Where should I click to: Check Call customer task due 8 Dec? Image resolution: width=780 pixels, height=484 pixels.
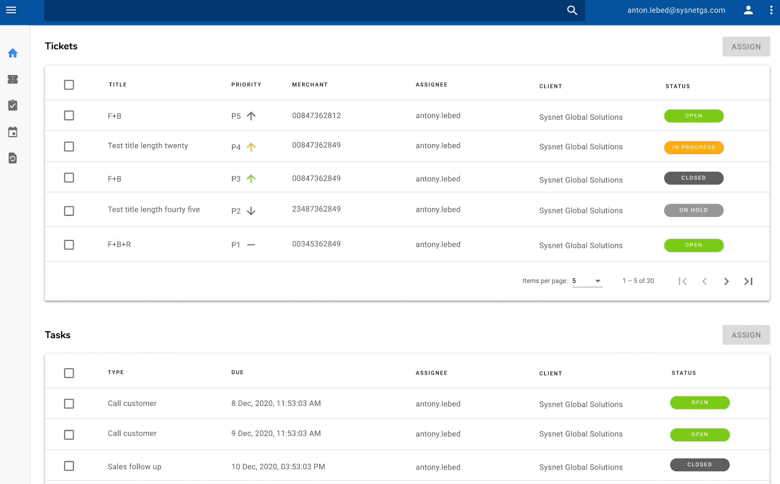click(x=69, y=404)
